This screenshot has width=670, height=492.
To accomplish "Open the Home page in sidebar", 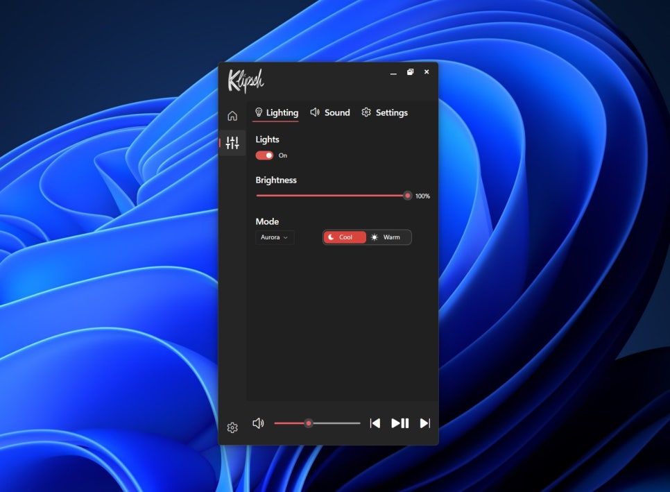I will [232, 116].
